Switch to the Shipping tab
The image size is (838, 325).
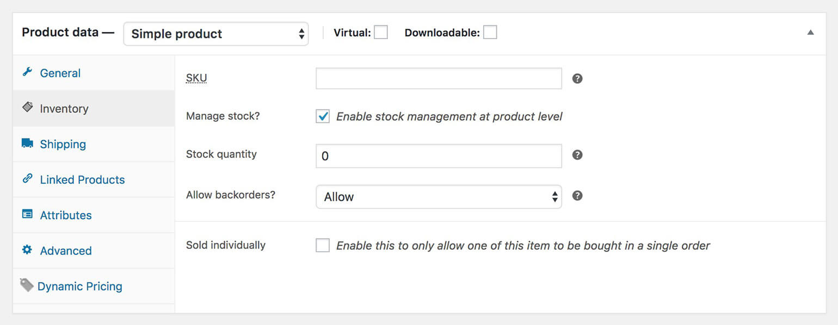click(x=63, y=143)
